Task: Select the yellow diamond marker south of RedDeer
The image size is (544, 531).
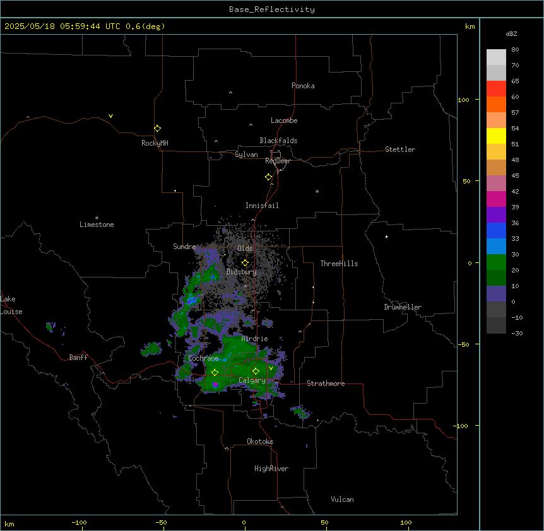Action: [268, 177]
